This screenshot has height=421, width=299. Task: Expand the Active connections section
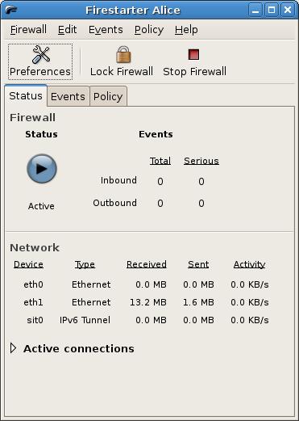13,348
